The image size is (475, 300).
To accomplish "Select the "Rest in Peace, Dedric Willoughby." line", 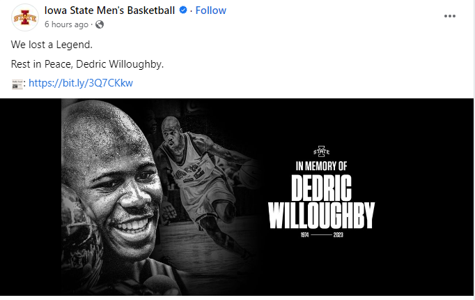I will 87,64.
